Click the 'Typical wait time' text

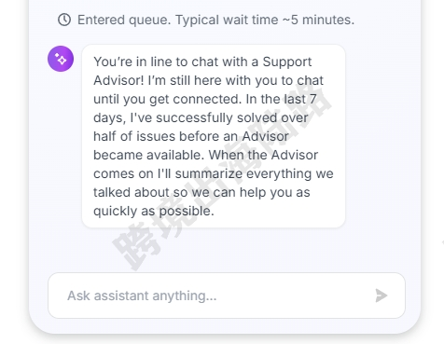click(227, 20)
